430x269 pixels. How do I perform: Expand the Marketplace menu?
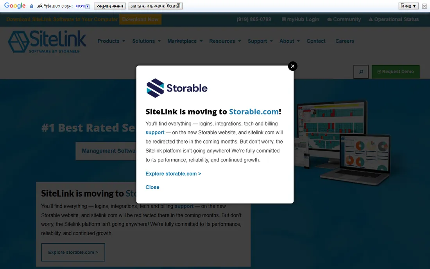pyautogui.click(x=185, y=41)
